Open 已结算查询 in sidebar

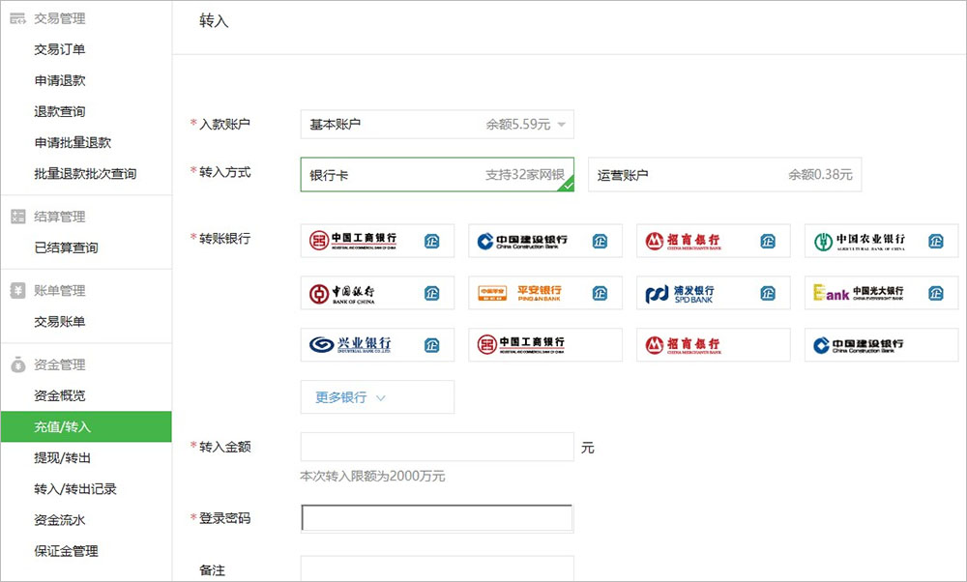coord(66,247)
